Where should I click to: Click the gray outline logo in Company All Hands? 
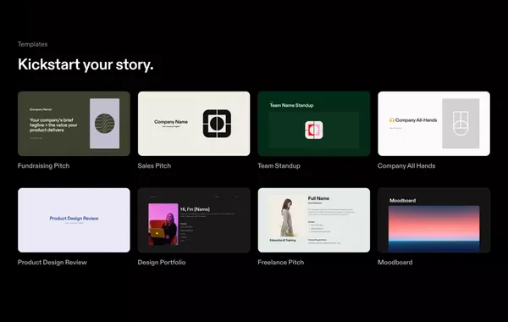tap(461, 123)
